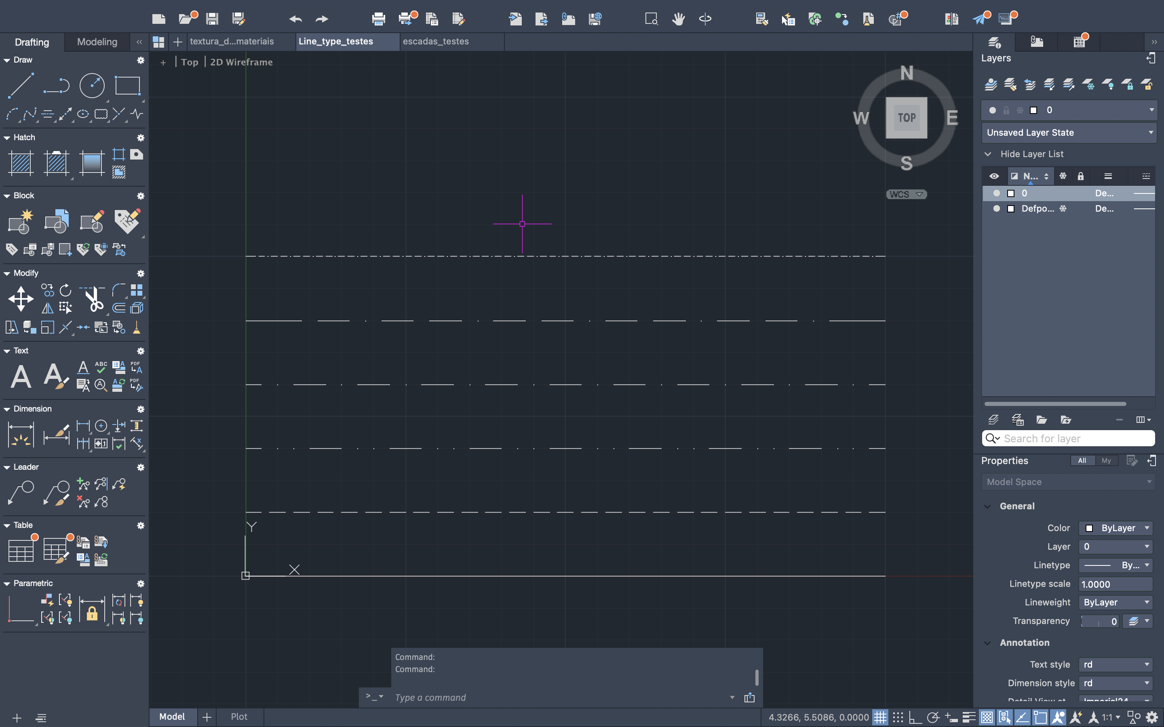Open the Unsaved Layer State dropdown
Viewport: 1164px width, 727px height.
[1068, 133]
